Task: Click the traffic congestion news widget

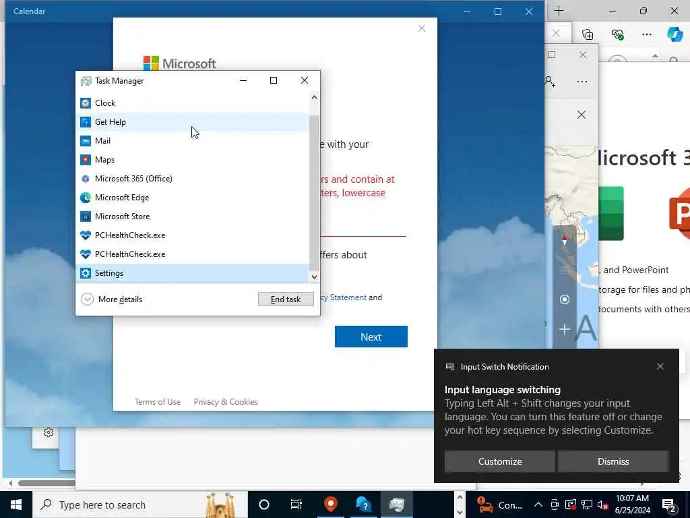Action: pyautogui.click(x=499, y=505)
